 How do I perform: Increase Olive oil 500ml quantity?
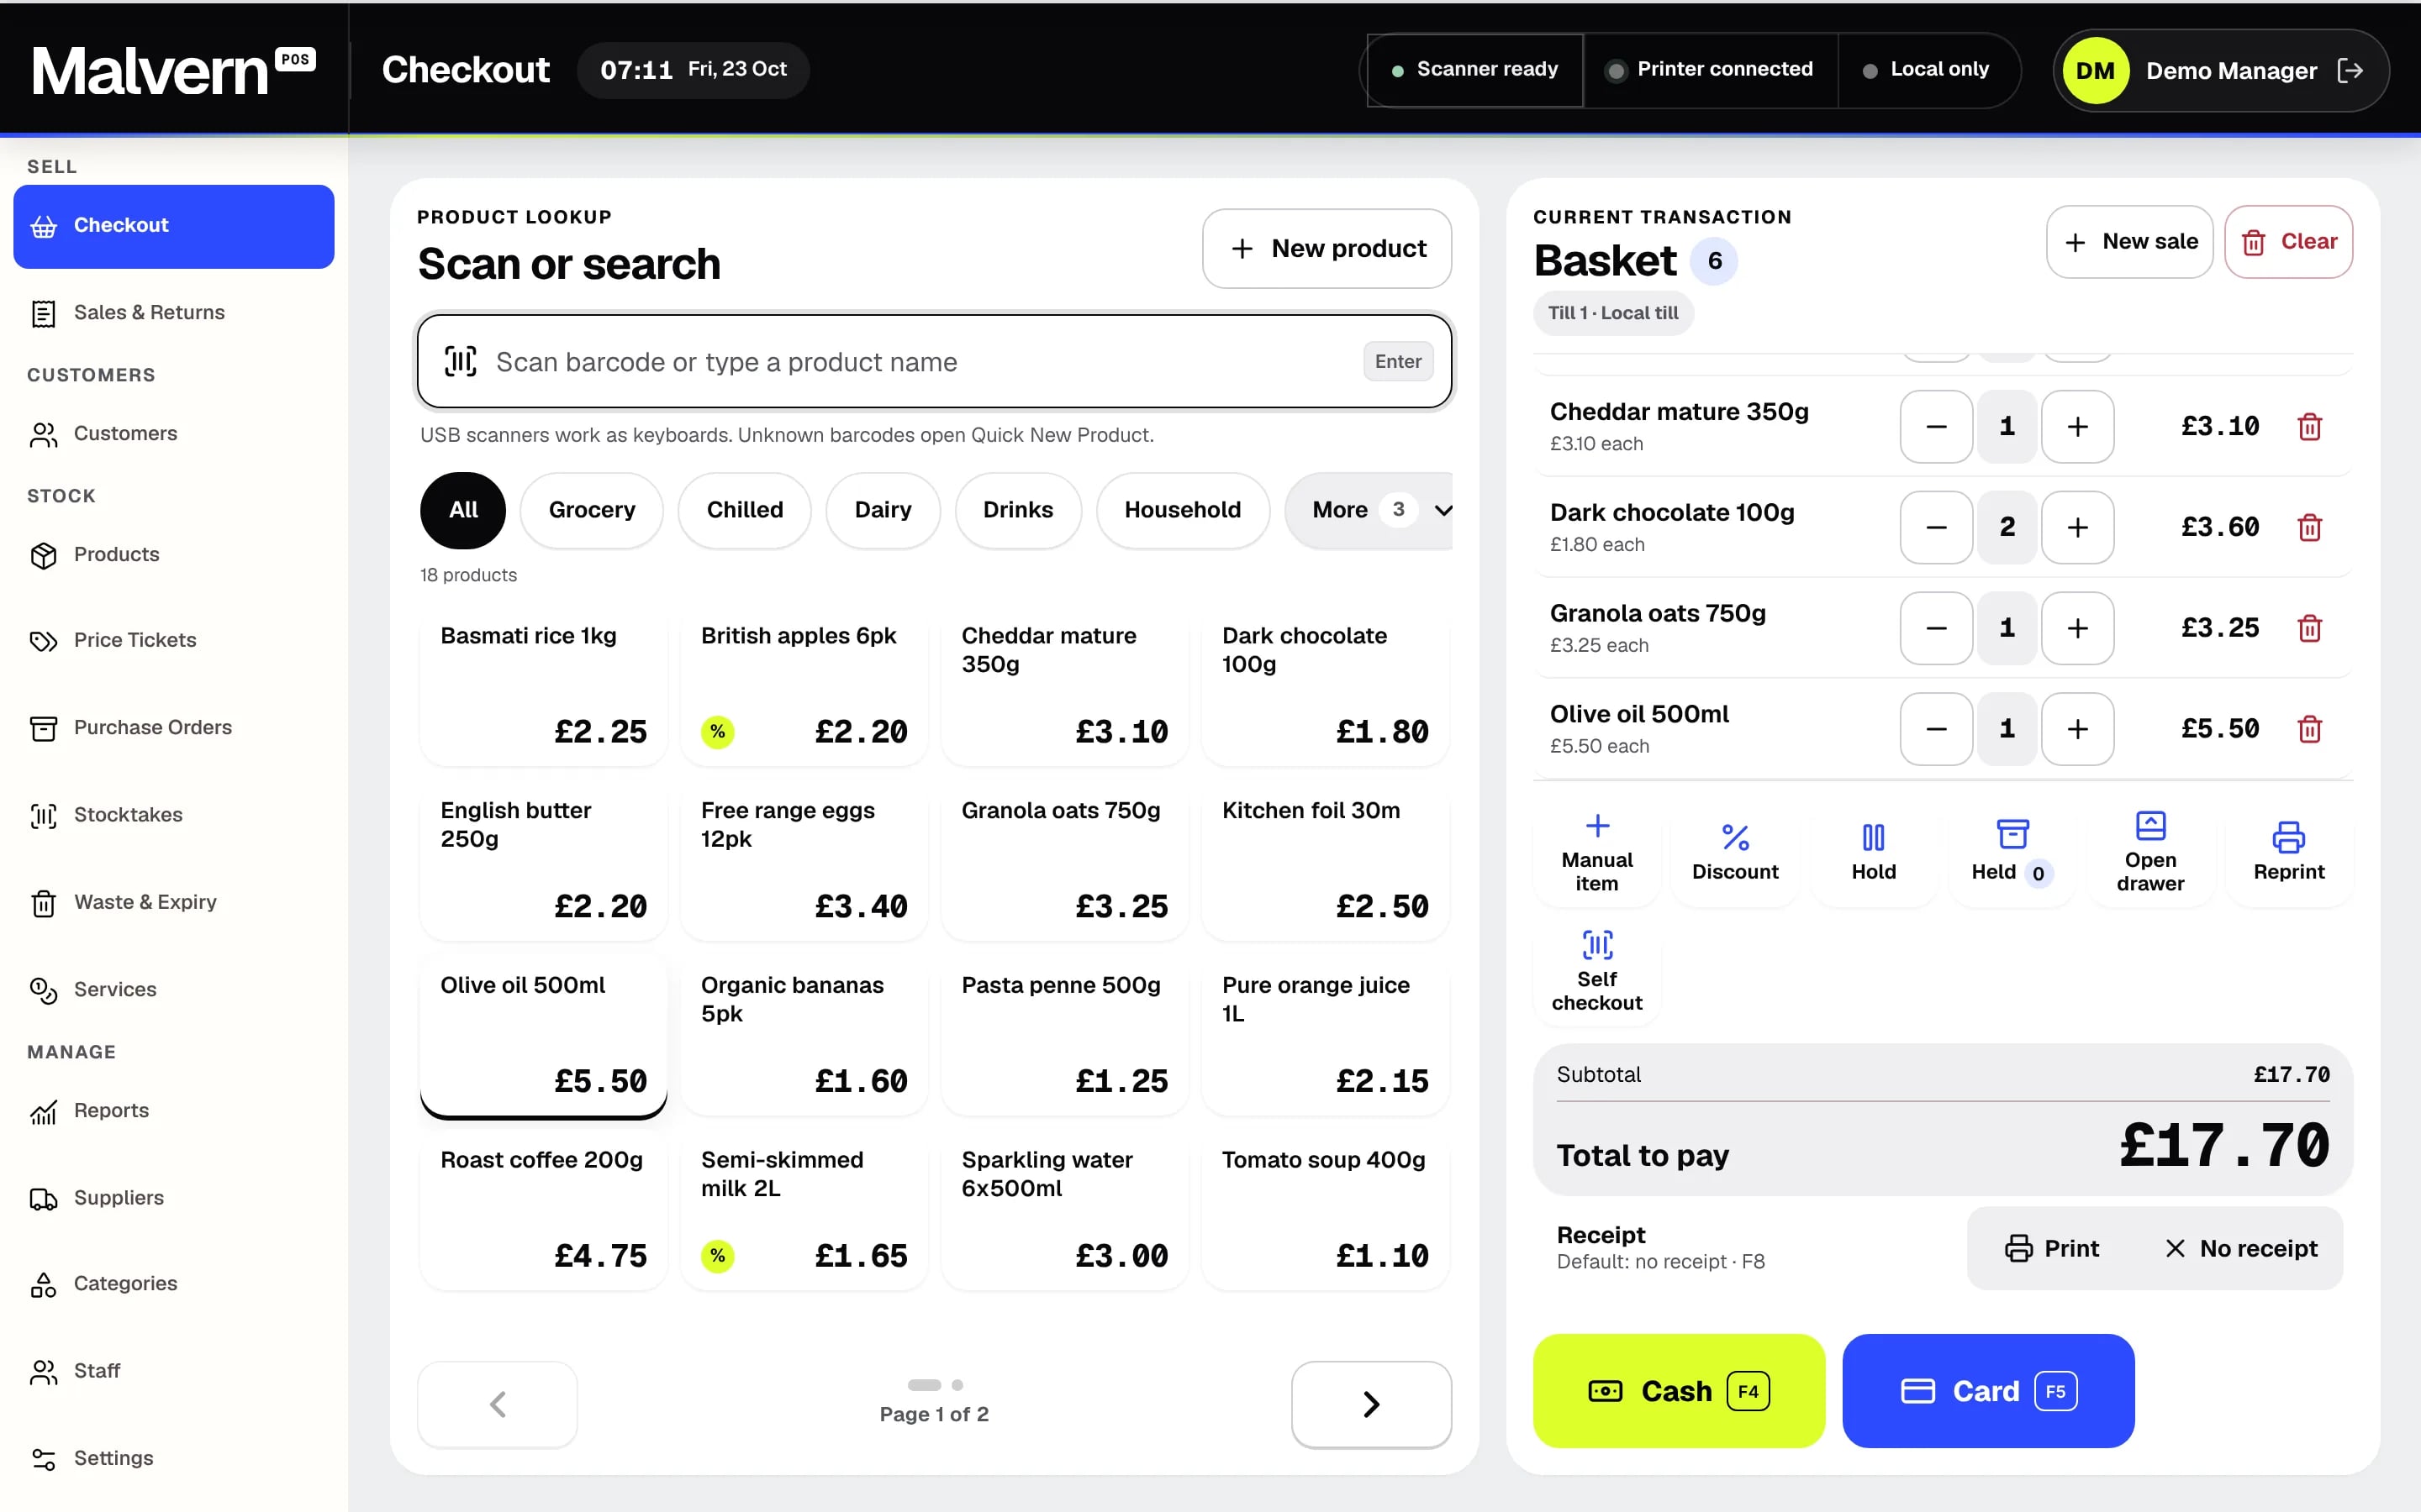(2077, 729)
